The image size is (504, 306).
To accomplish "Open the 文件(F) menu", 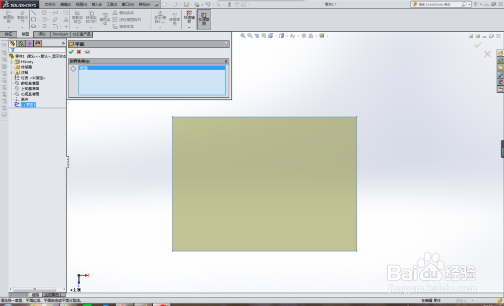I will tap(50, 5).
